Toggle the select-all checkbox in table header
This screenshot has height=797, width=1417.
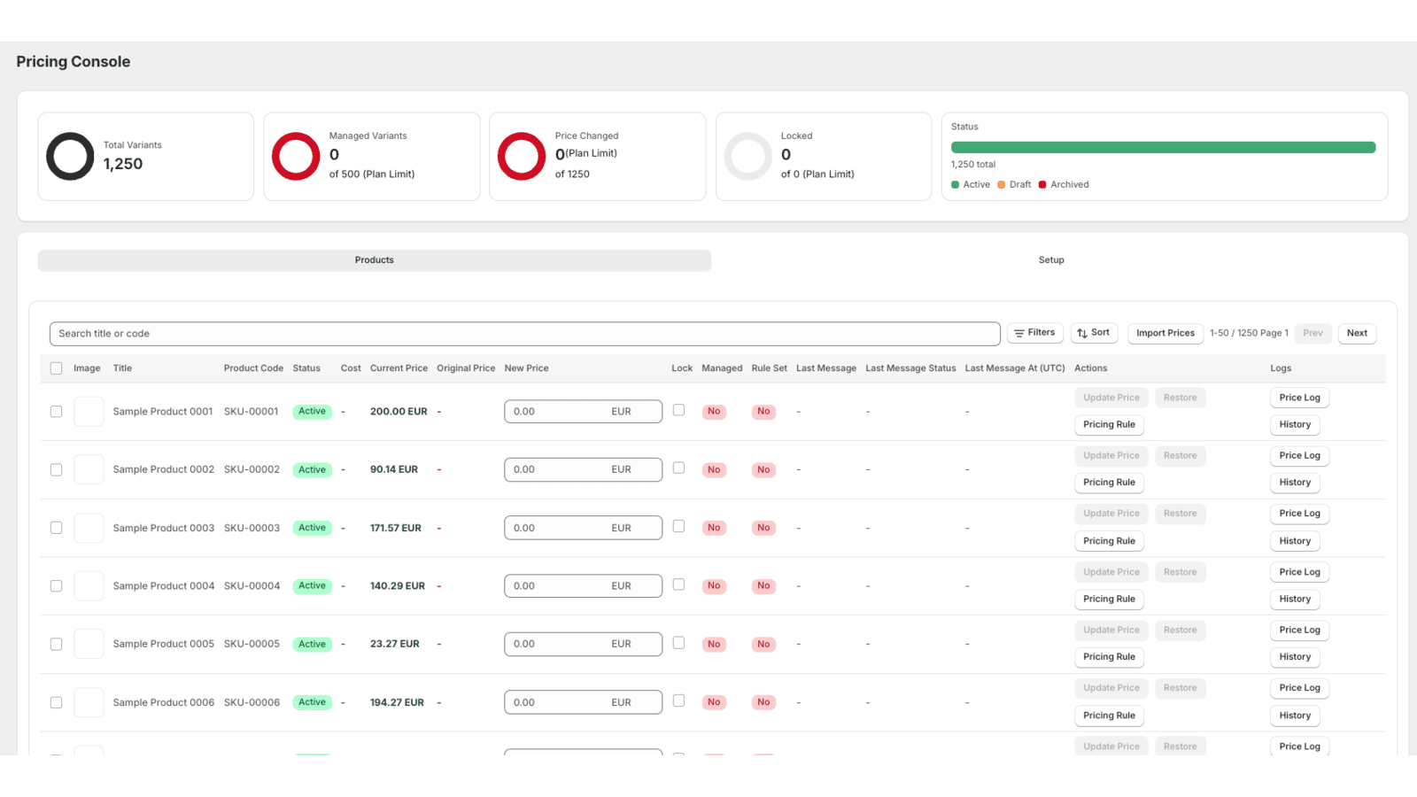pos(56,368)
